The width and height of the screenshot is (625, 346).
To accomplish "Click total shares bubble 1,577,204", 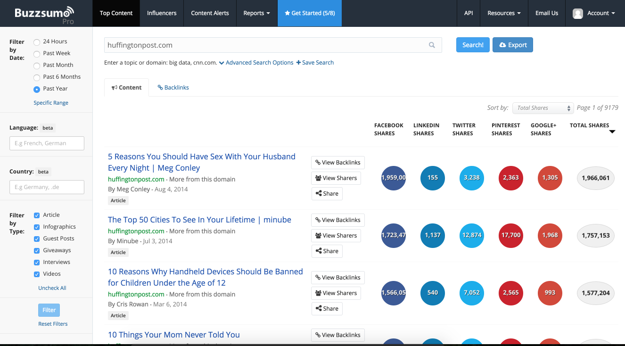I will (596, 293).
